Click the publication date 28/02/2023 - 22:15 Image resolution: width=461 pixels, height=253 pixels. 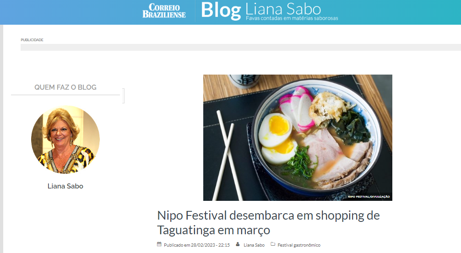tap(210, 245)
